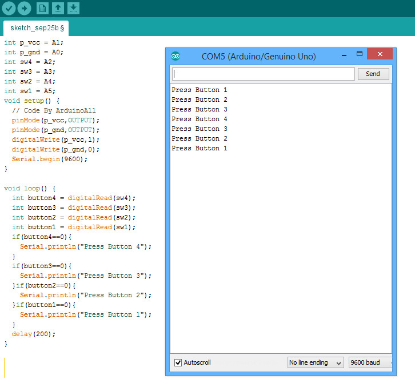Select the sketch_sep25b tab
Screen dimensions: 415x387
(x=36, y=28)
